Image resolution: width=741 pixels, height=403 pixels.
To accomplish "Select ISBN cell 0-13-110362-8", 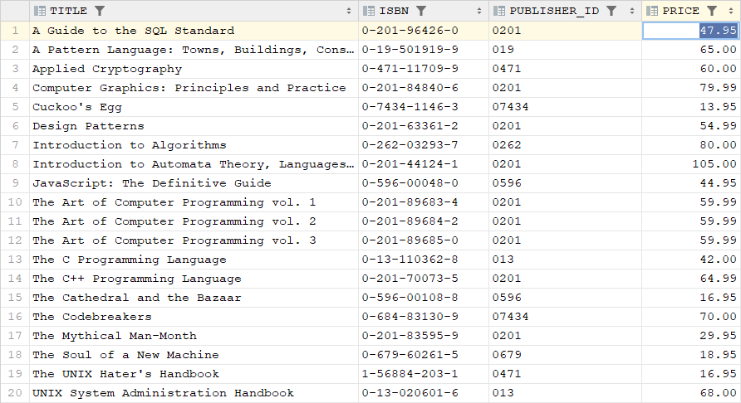I will coord(424,260).
